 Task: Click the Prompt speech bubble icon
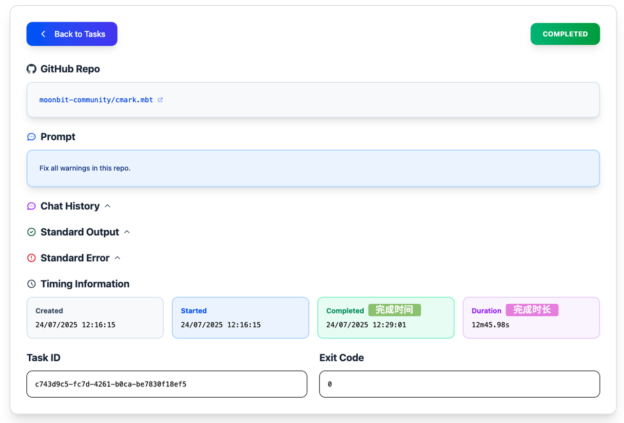(x=32, y=137)
